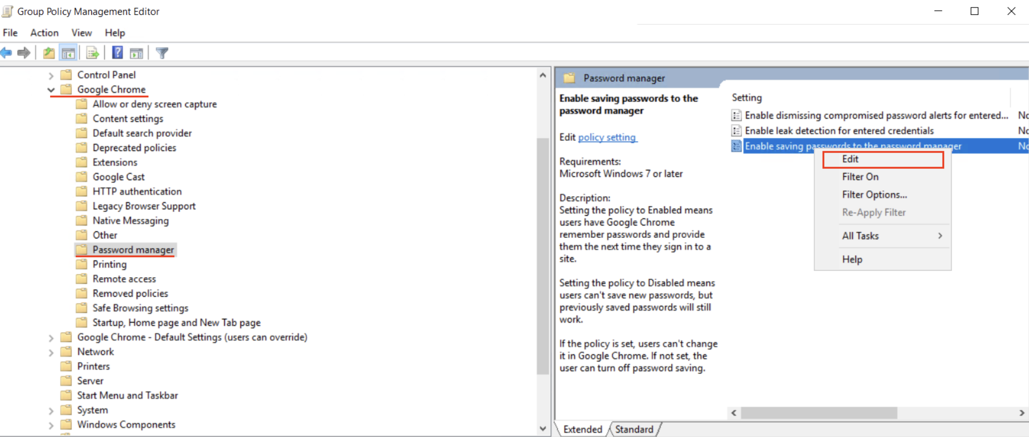1029x437 pixels.
Task: Select the Remote access folder
Action: pos(124,279)
